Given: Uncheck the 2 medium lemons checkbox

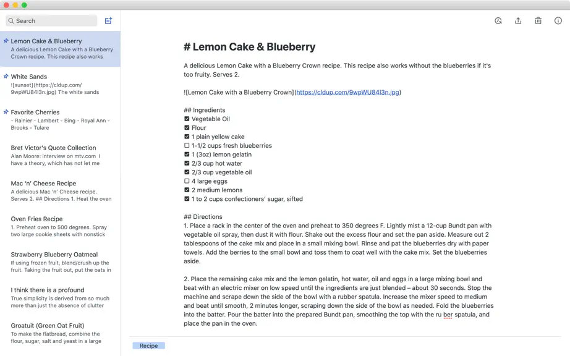Looking at the screenshot, I should 187,190.
